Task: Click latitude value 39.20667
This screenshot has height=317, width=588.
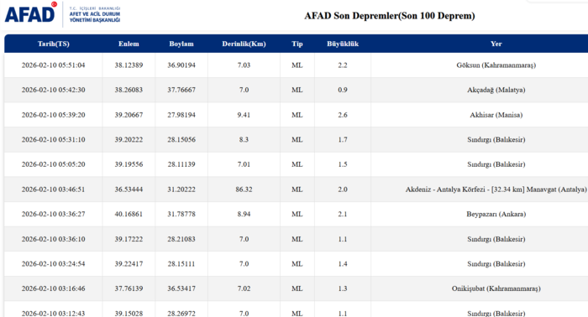Action: click(x=129, y=115)
